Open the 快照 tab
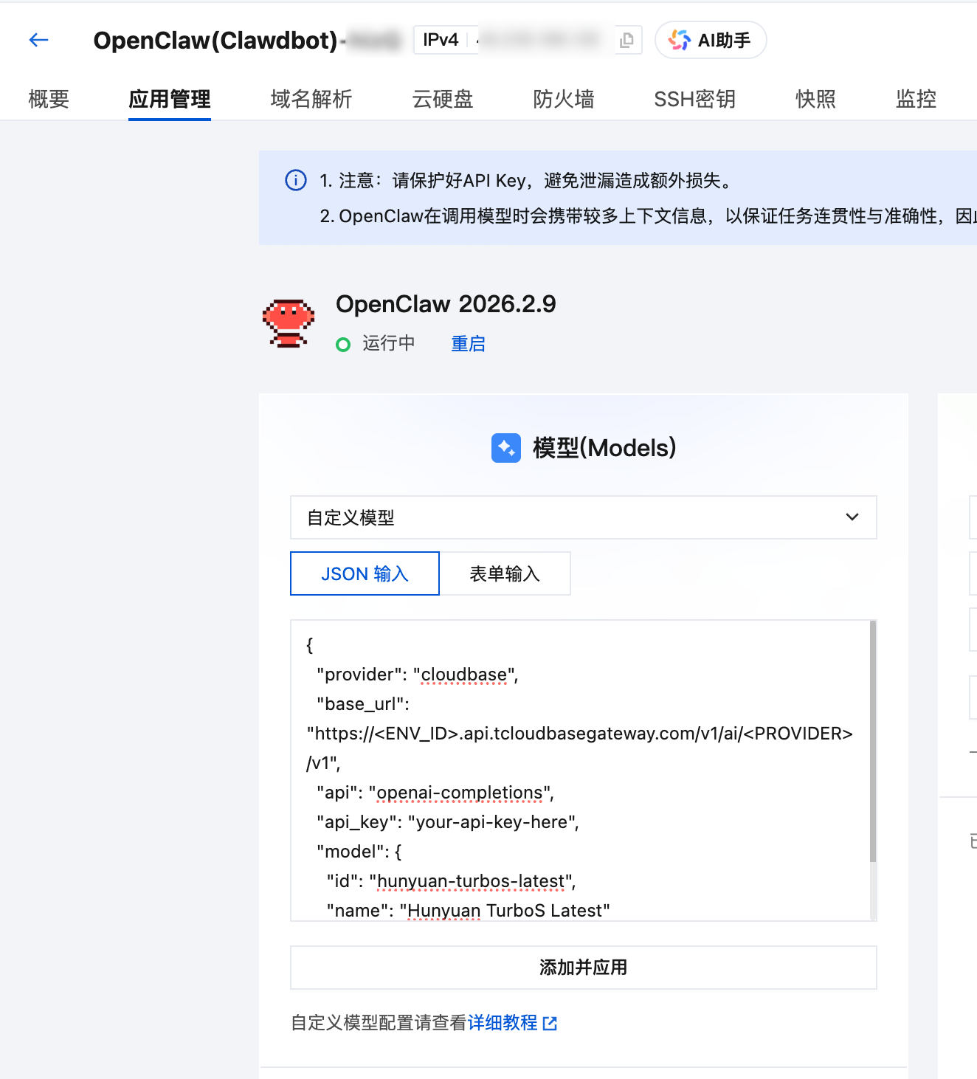977x1079 pixels. [816, 99]
